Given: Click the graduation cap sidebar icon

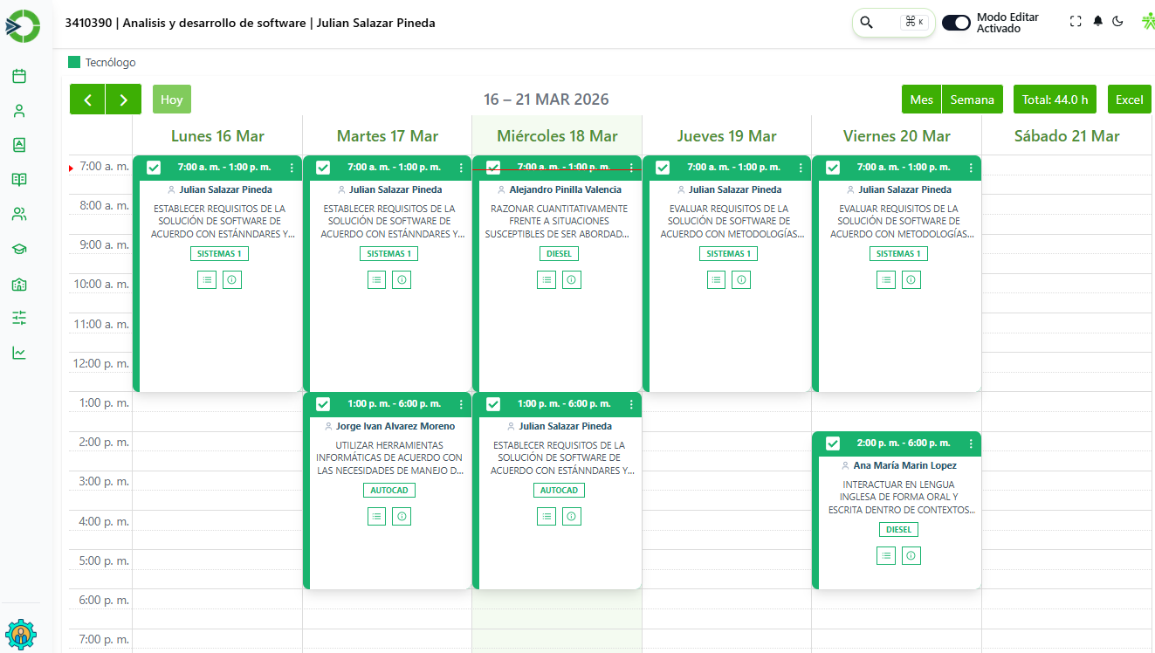Looking at the screenshot, I should pos(19,249).
